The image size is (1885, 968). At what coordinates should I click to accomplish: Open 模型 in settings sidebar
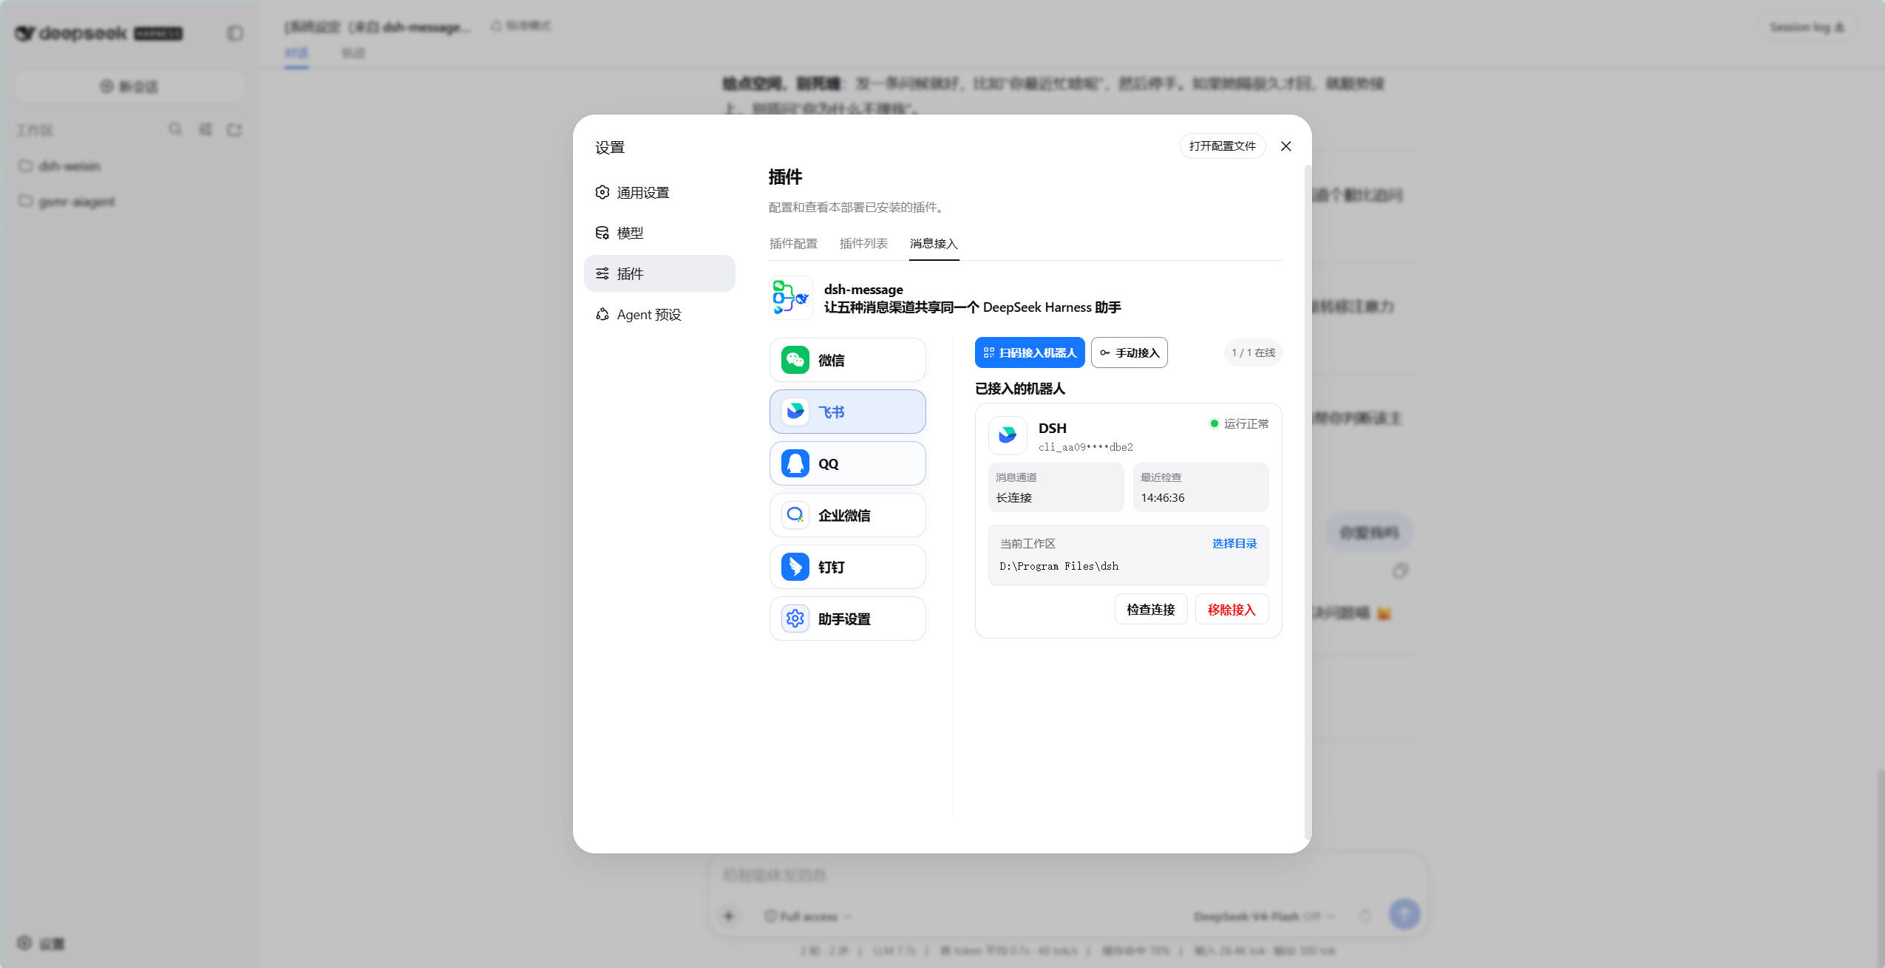(x=659, y=233)
